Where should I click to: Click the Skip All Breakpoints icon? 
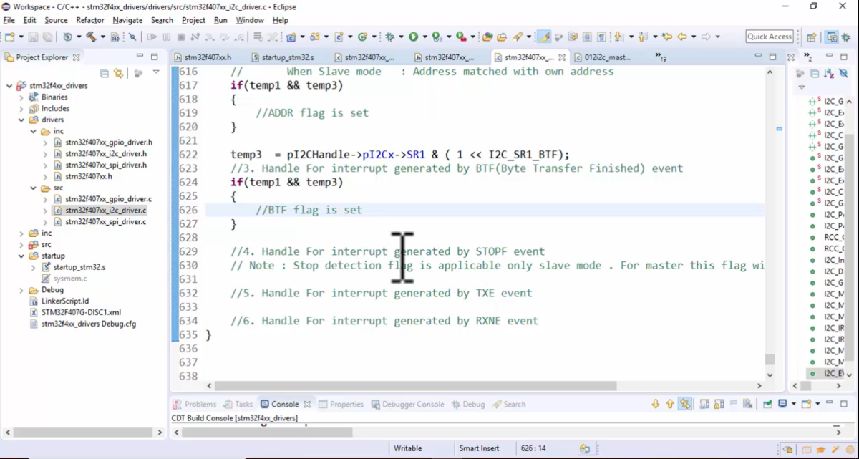pos(132,37)
